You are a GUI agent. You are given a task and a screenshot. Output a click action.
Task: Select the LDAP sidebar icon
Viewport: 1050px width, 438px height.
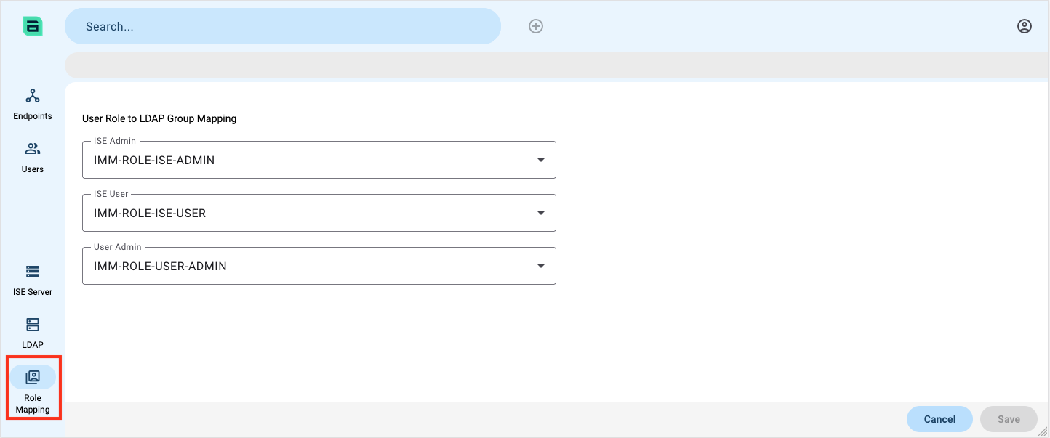33,325
